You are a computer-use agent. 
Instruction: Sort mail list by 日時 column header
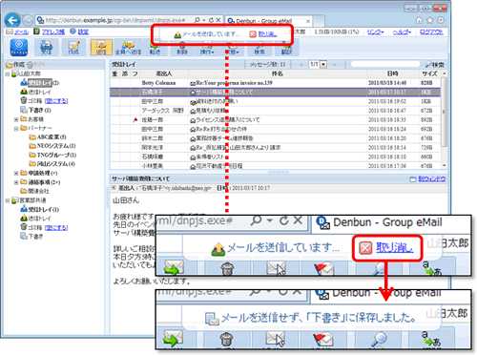pos(392,73)
